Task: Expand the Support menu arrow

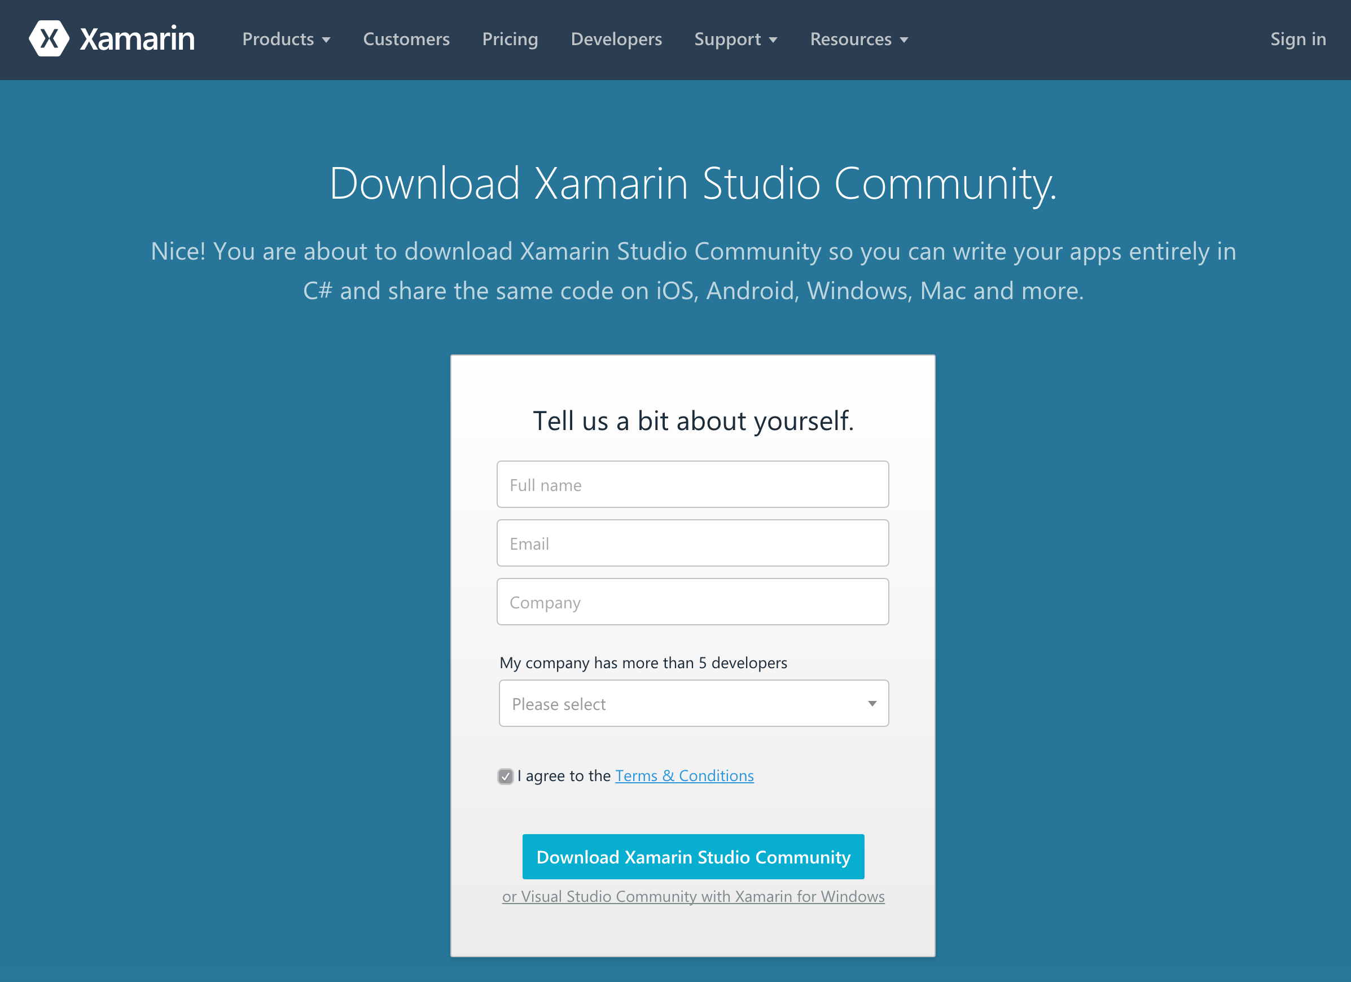Action: pyautogui.click(x=773, y=40)
